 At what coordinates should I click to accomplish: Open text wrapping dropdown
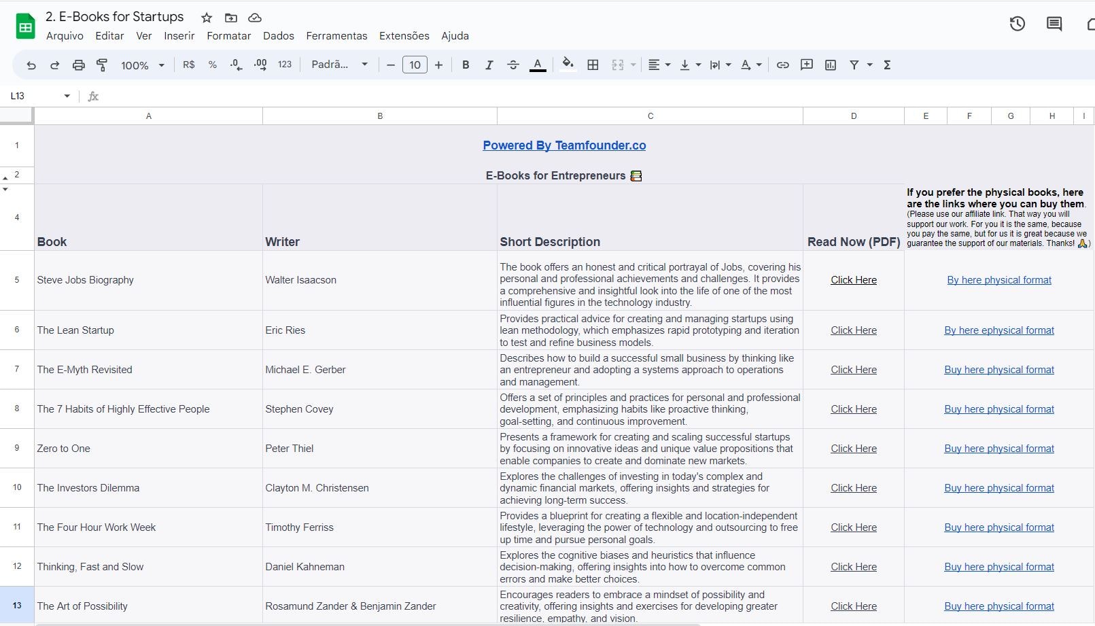coord(720,65)
